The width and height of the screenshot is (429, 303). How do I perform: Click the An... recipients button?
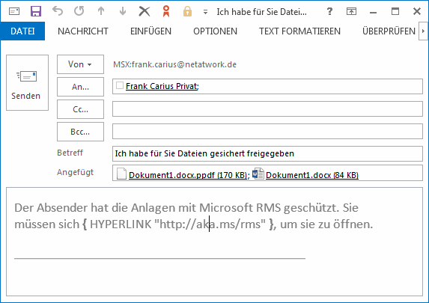(80, 87)
